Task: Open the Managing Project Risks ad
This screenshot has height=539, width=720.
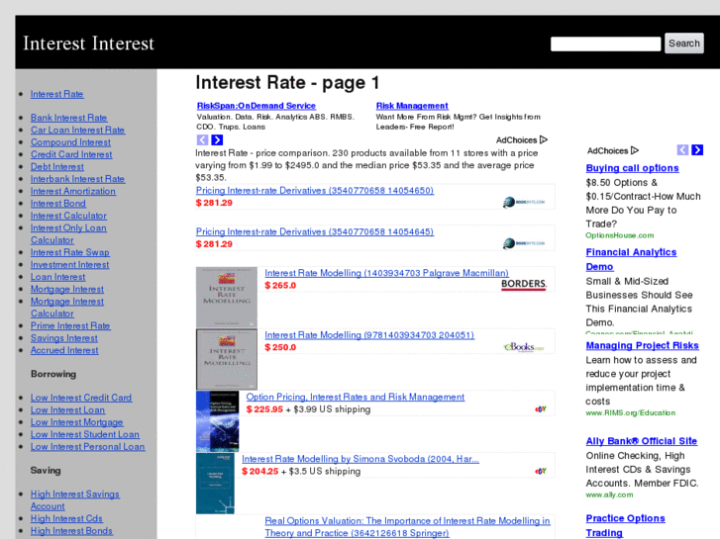Action: coord(642,345)
